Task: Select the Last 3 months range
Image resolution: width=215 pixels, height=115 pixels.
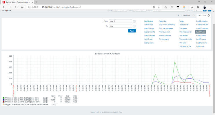Action: coord(150,32)
